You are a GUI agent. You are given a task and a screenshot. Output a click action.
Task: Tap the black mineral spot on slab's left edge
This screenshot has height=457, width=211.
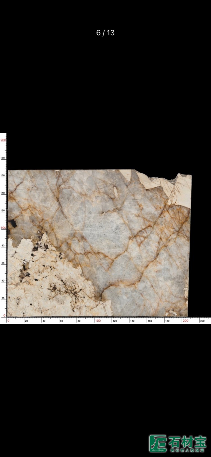coord(12,224)
